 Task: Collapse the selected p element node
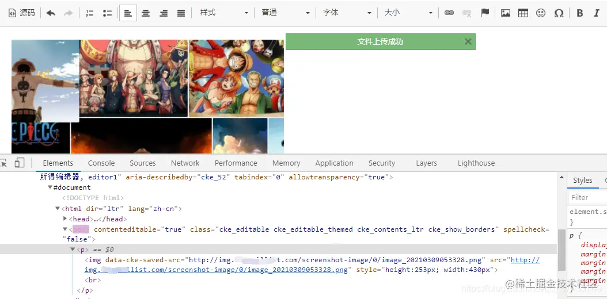[x=73, y=250]
